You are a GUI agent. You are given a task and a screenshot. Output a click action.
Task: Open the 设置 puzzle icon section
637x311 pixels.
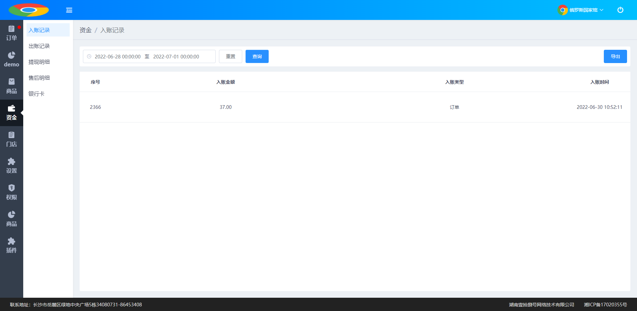pyautogui.click(x=12, y=166)
